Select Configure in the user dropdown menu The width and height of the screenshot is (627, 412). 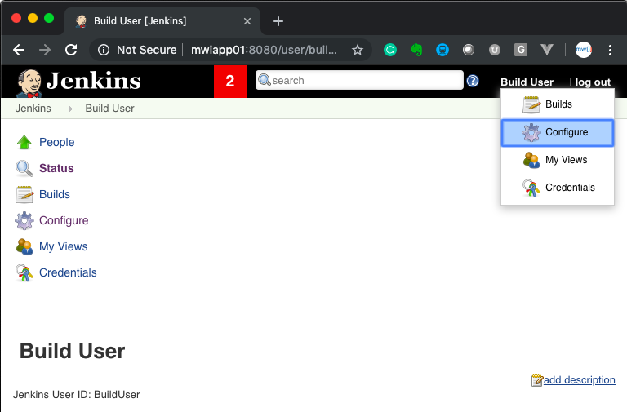[558, 132]
